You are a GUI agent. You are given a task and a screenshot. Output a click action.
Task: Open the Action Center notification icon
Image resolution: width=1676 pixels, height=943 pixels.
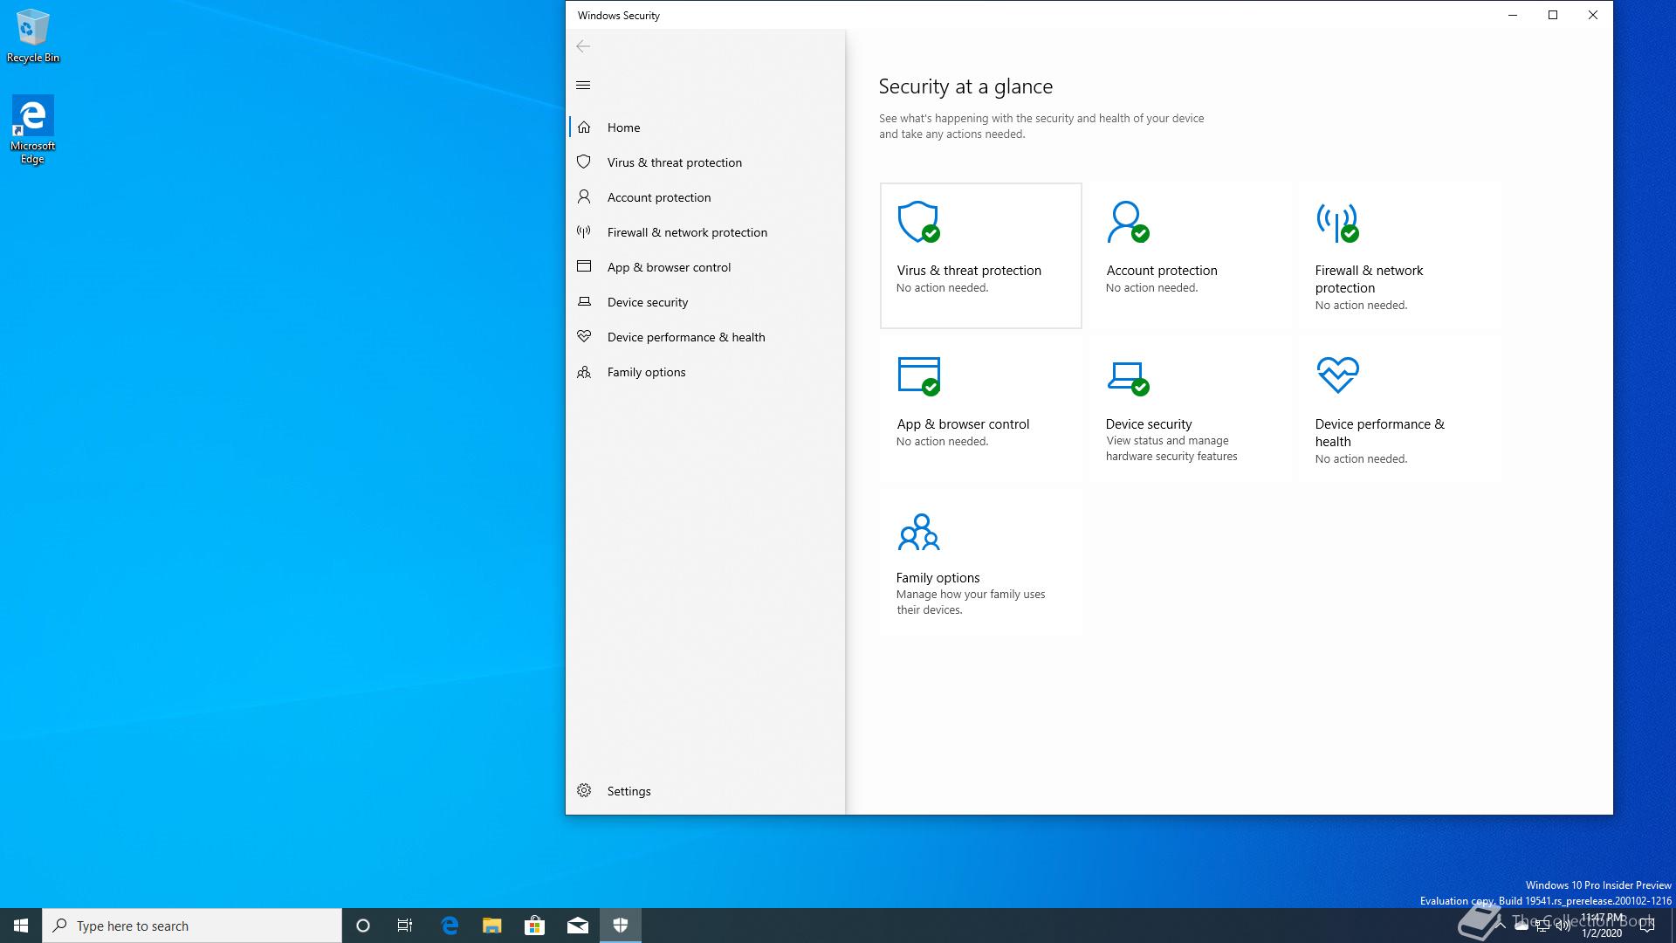coord(1647,926)
